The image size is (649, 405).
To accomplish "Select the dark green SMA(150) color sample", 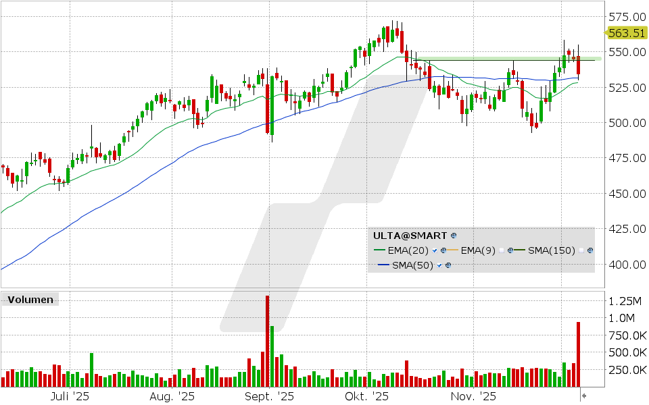I will tap(519, 250).
